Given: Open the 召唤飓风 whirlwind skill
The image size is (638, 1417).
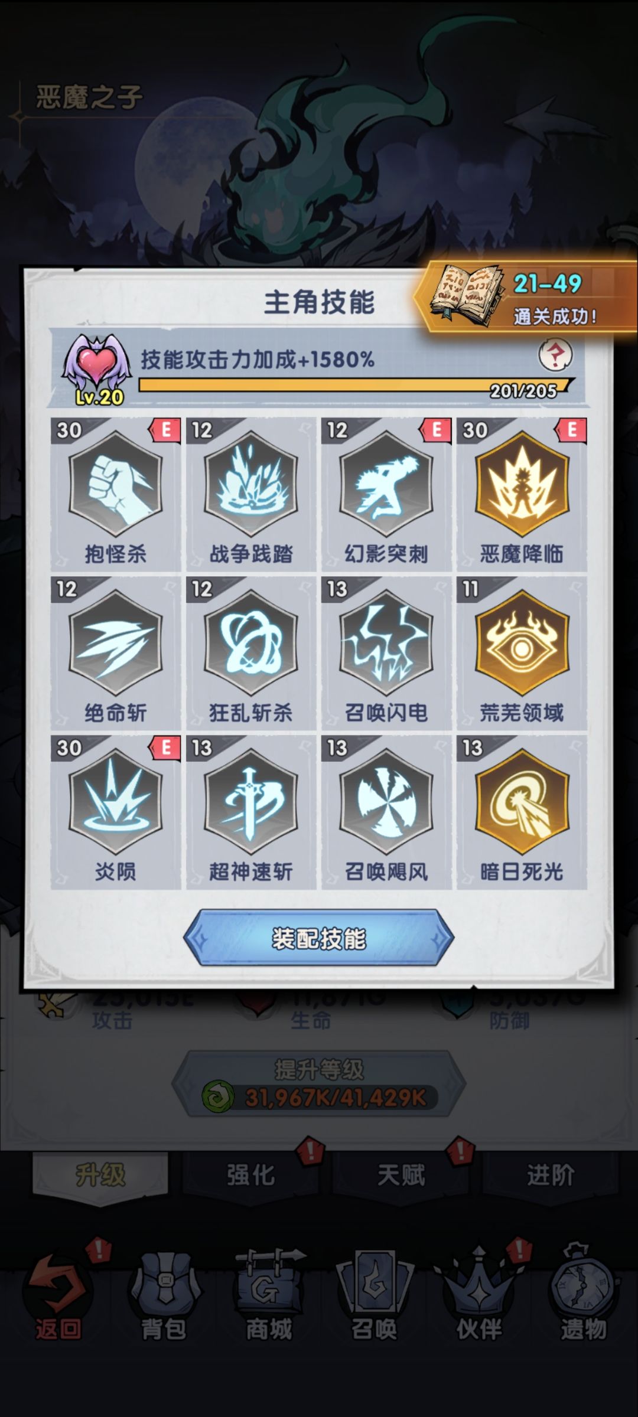Looking at the screenshot, I should pos(386,802).
